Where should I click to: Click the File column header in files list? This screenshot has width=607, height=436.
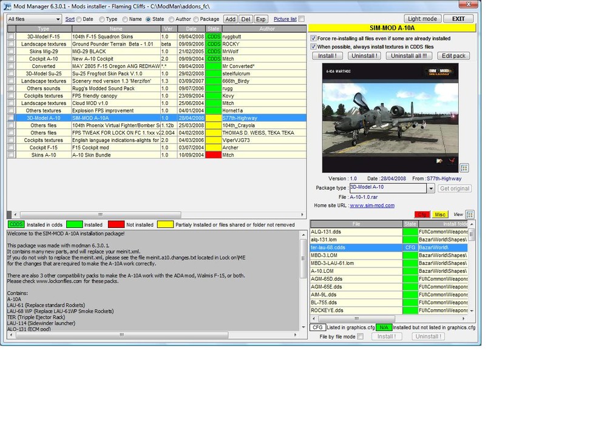point(356,224)
